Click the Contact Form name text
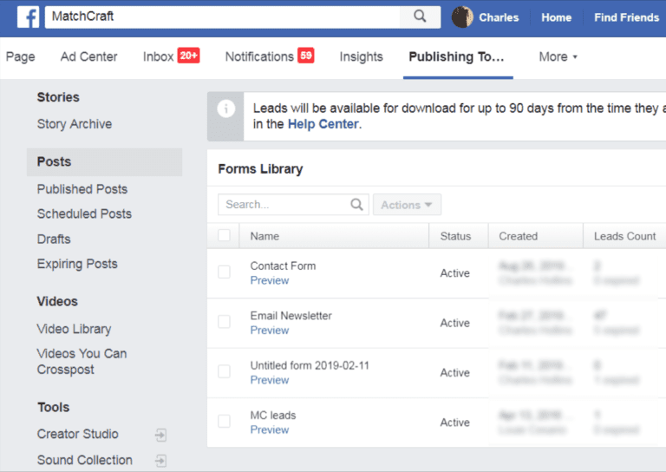 pyautogui.click(x=283, y=266)
